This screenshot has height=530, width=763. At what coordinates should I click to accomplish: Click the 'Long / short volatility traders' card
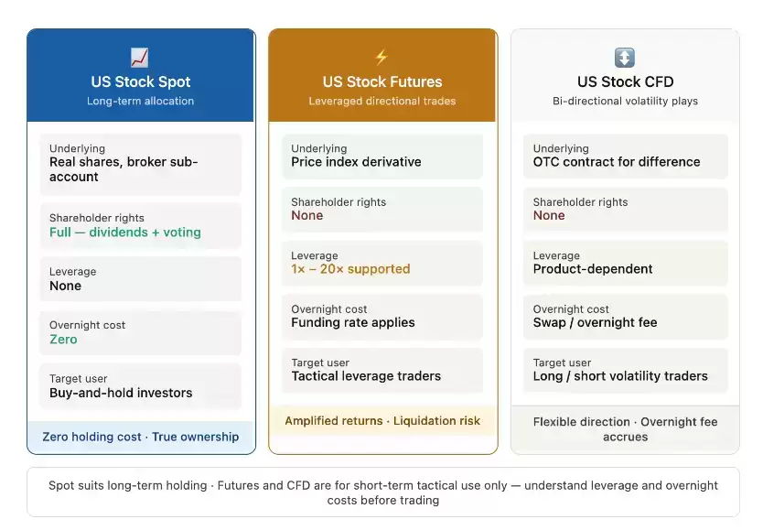(x=625, y=371)
